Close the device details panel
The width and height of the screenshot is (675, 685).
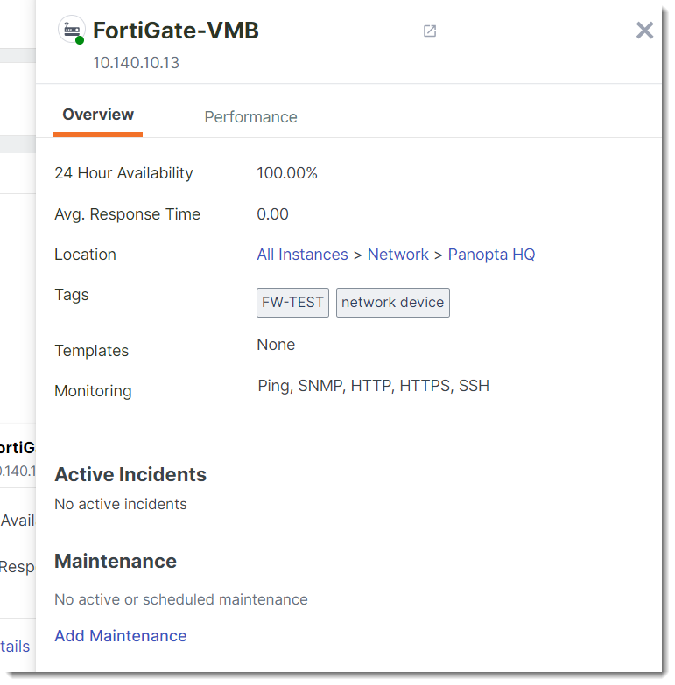[644, 31]
